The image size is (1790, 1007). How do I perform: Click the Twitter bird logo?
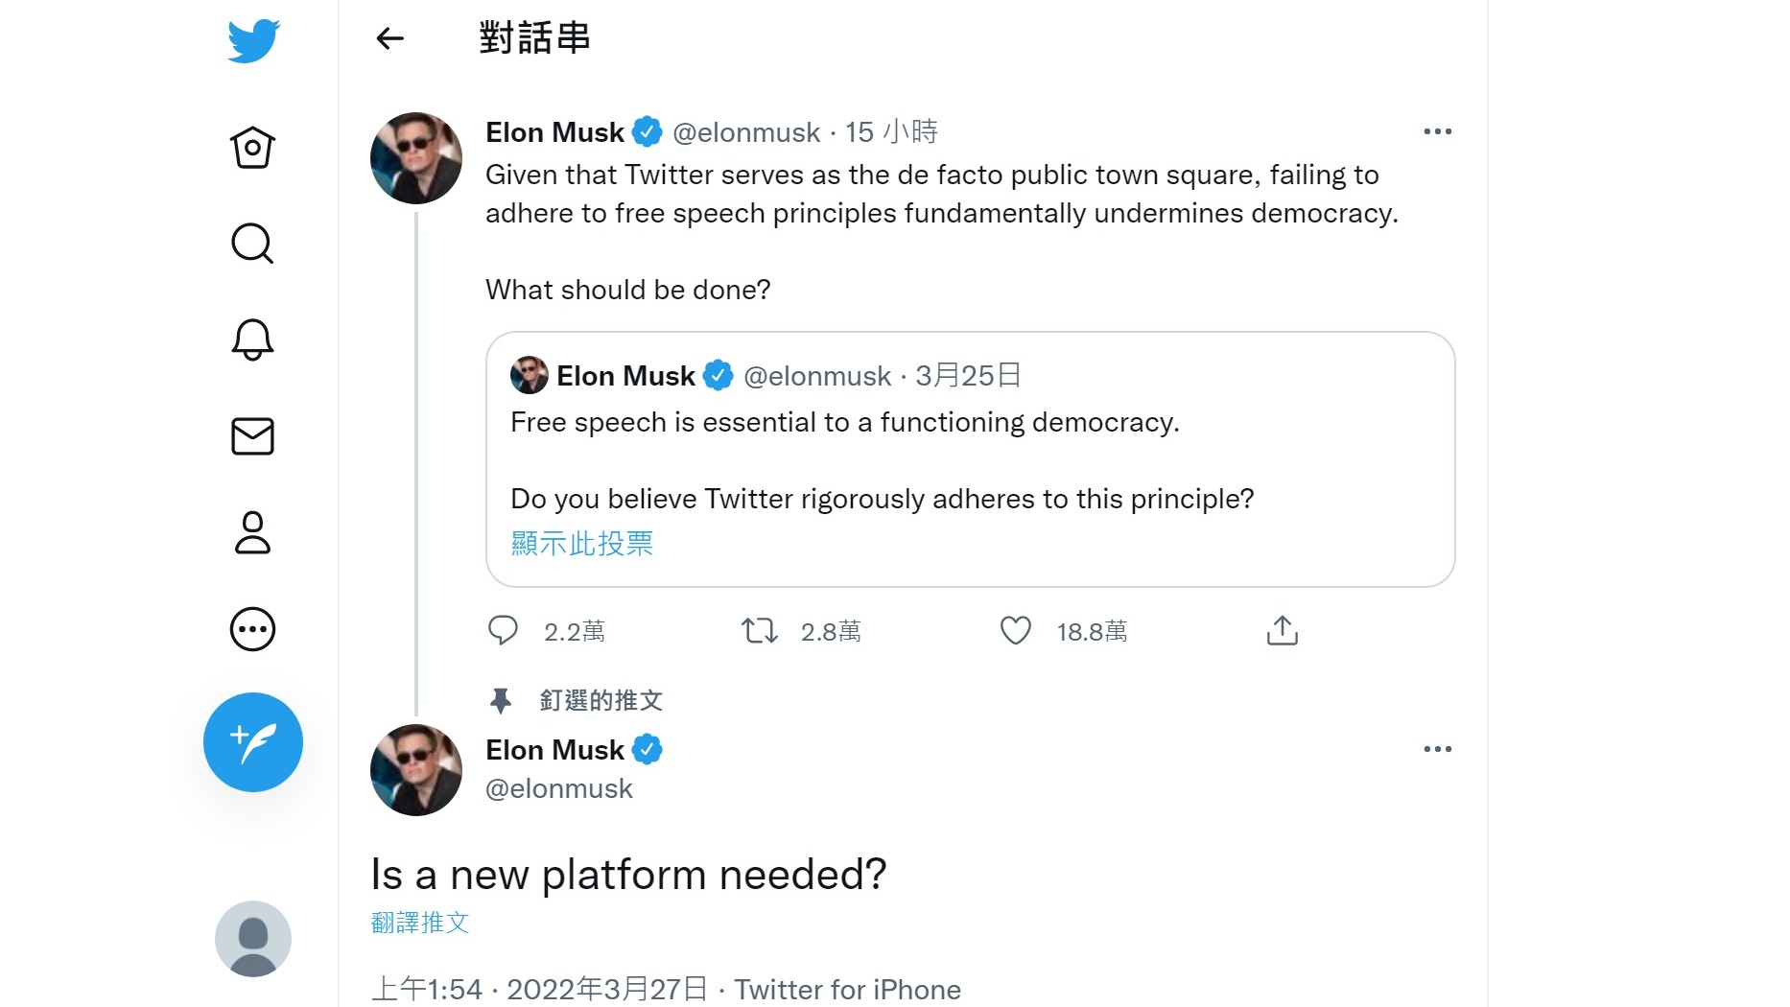pos(253,41)
